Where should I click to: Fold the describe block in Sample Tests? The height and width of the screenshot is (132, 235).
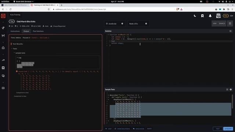(109, 95)
